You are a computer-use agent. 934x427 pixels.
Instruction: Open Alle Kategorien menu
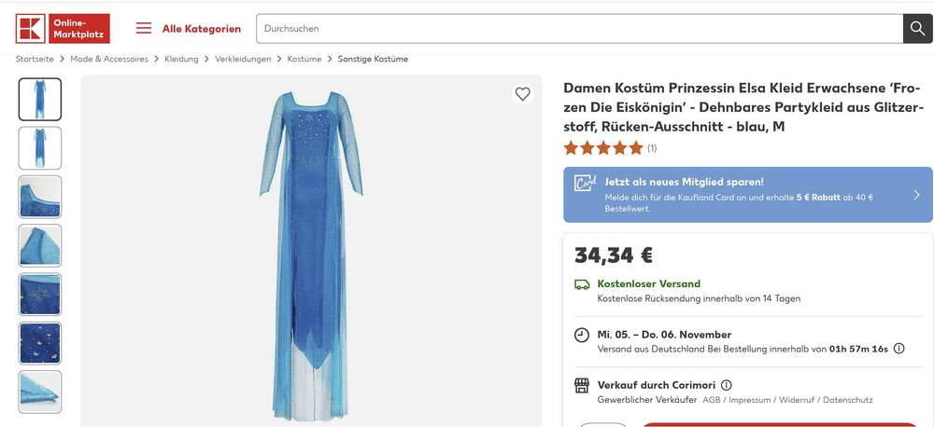[201, 28]
